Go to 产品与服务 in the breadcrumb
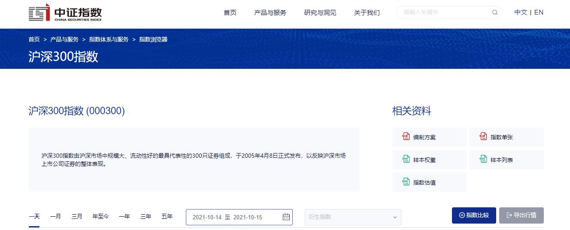Viewport: 570px width, 230px height. click(x=64, y=39)
